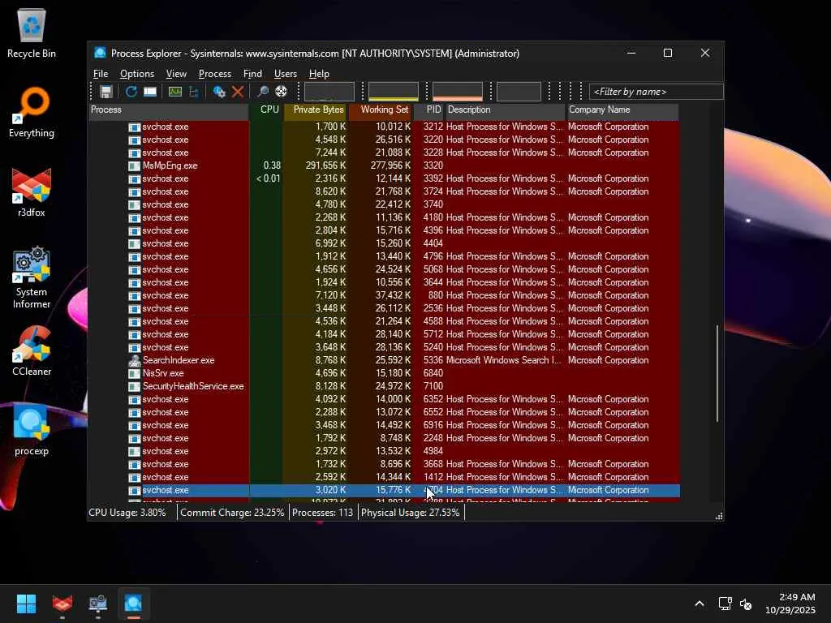Click the yellow commit history mini graph
This screenshot has height=623, width=831.
coord(394,92)
